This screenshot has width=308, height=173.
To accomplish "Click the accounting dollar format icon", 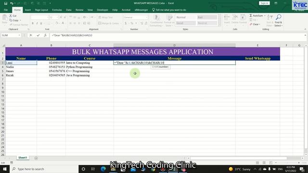I will tap(126, 24).
